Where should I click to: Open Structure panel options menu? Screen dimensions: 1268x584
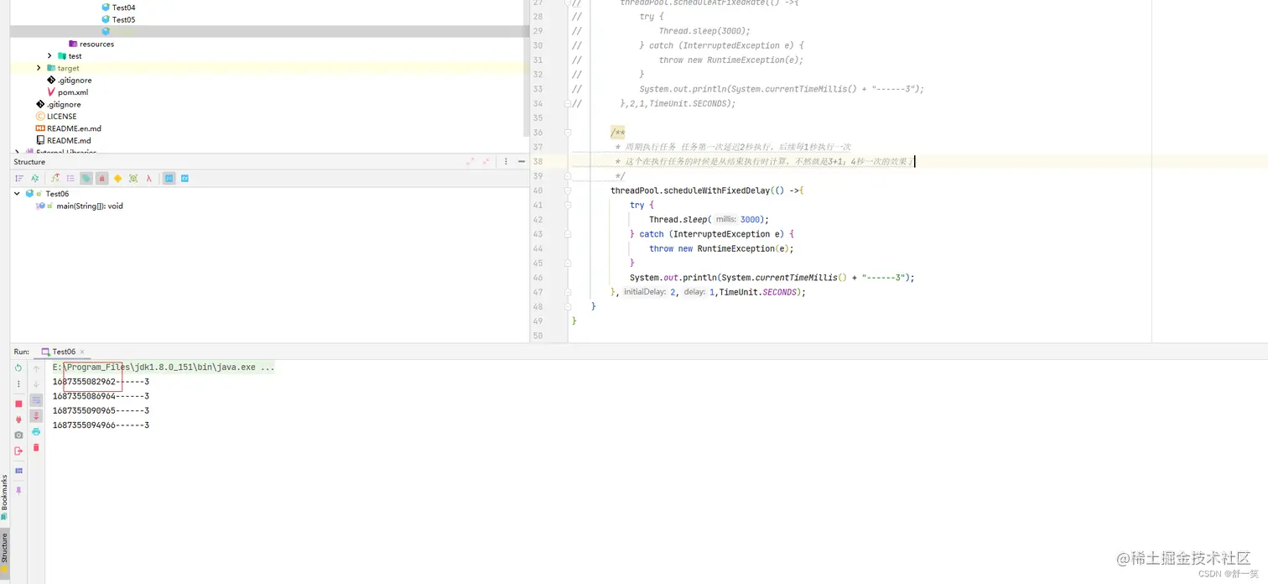[x=505, y=162]
